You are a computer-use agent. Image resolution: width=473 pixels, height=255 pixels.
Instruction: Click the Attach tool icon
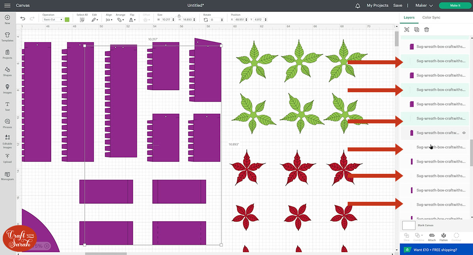coord(432,236)
